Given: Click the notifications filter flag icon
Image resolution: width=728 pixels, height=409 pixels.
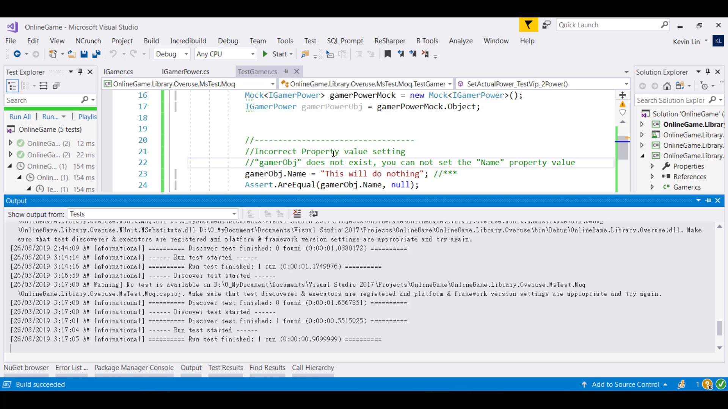Looking at the screenshot, I should pos(528,25).
